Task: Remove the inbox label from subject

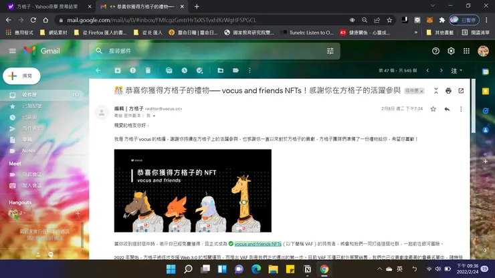Action: click(421, 91)
